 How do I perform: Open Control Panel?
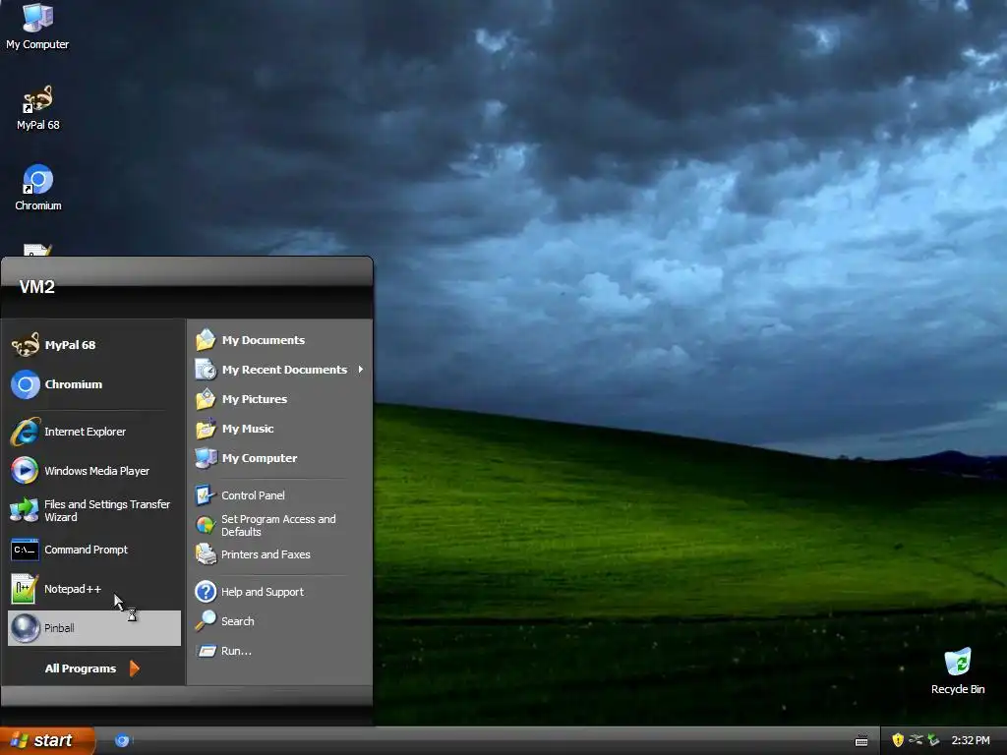click(279, 495)
